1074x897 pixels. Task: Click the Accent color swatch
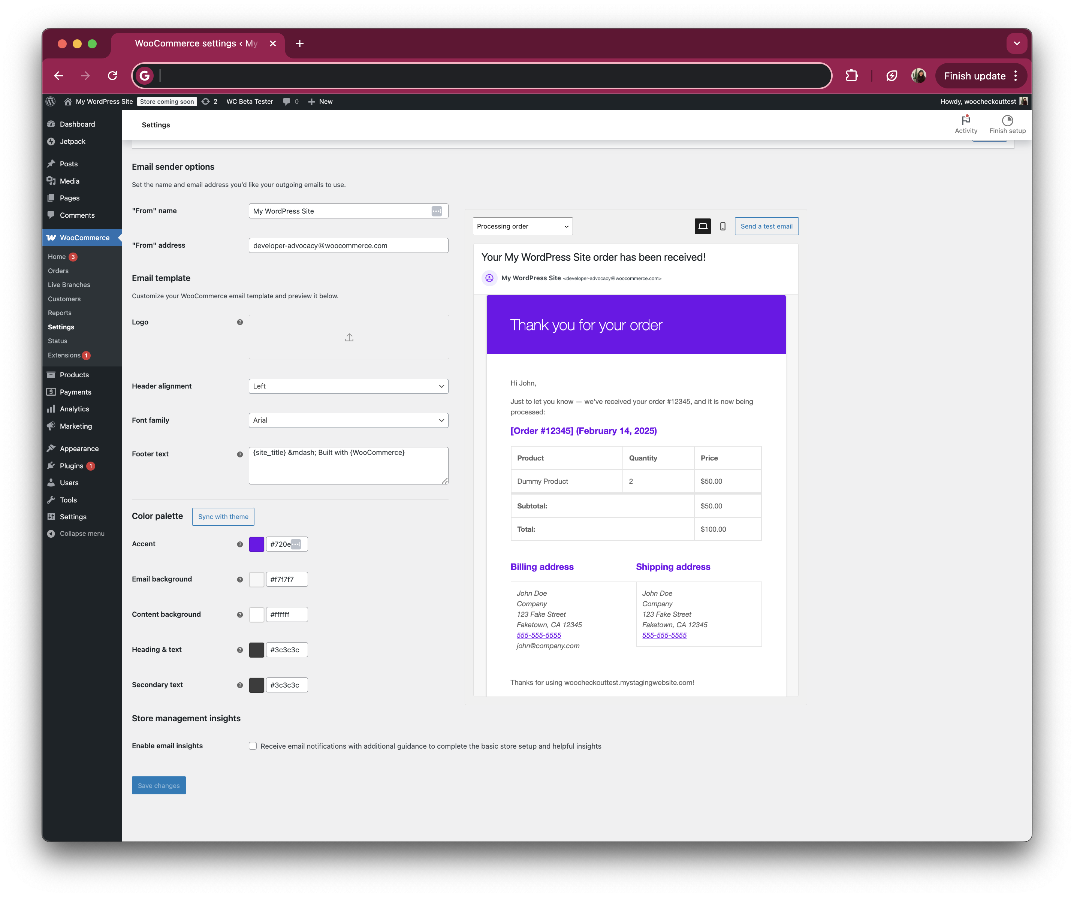(256, 544)
